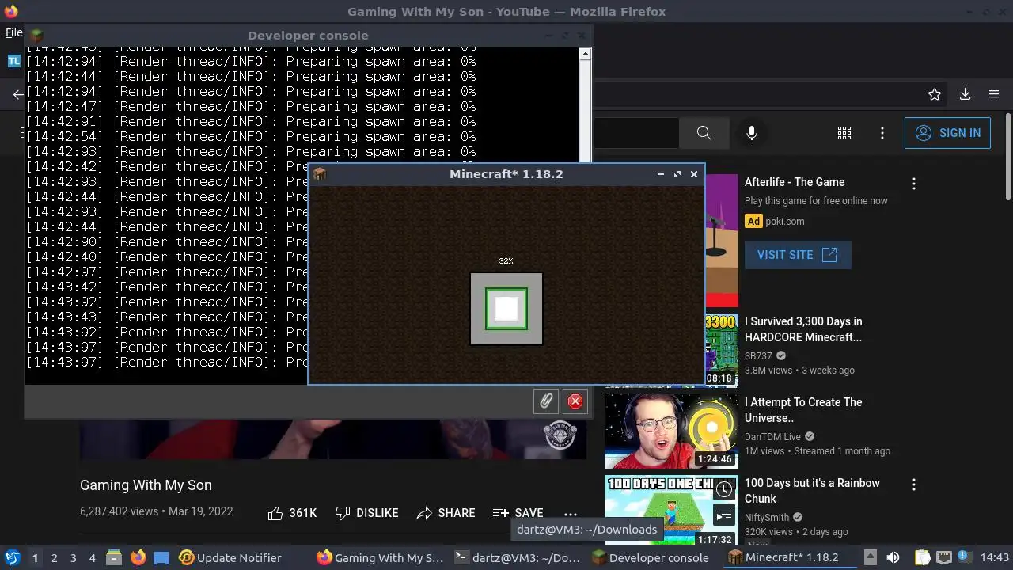Bookmark this page with the star icon
1013x570 pixels.
coord(935,94)
